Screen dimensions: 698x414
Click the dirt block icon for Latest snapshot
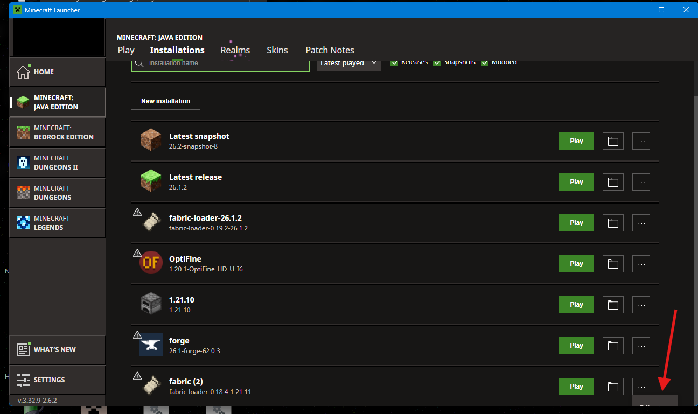click(151, 141)
